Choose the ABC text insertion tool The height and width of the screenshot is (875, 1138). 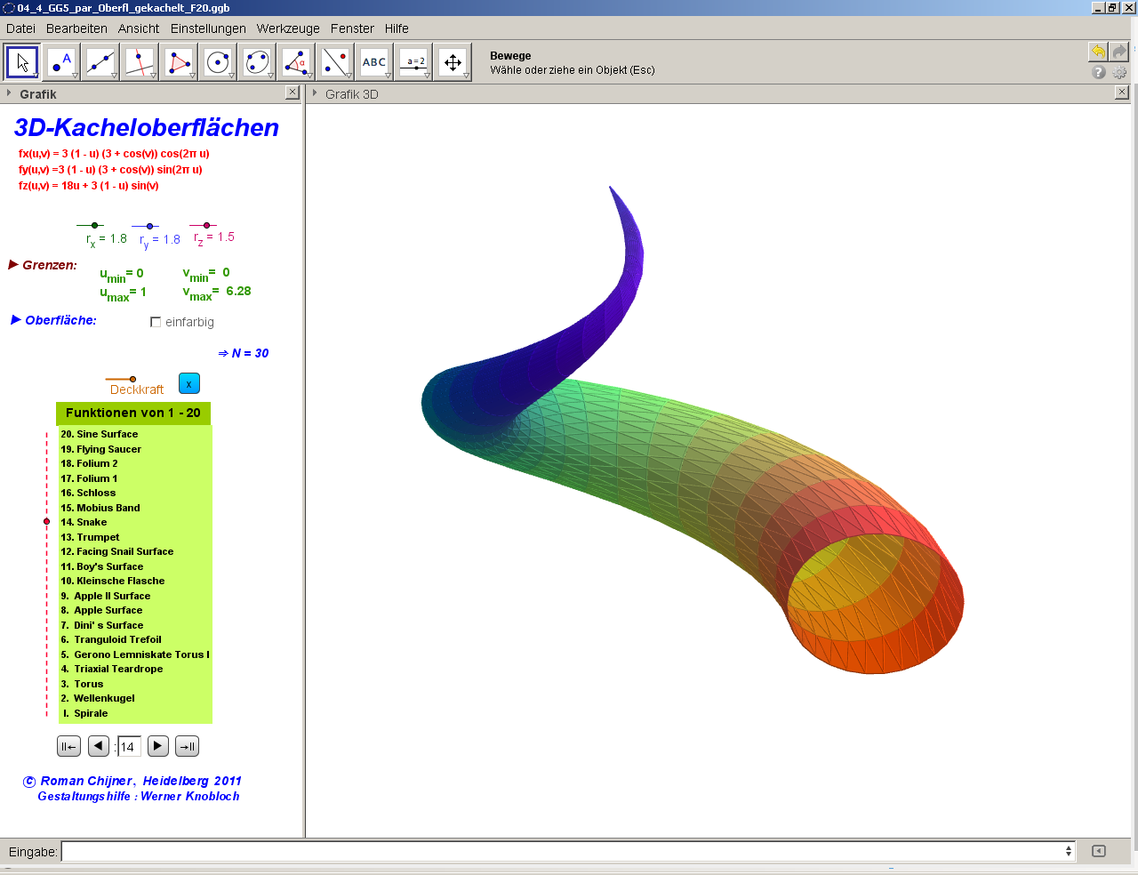(x=374, y=62)
